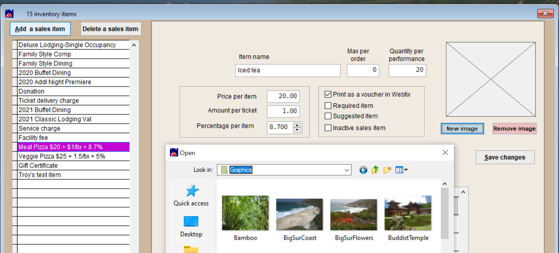The image size is (559, 253).
Task: Uncheck Print as a voucher in Webtix
Action: coord(328,94)
